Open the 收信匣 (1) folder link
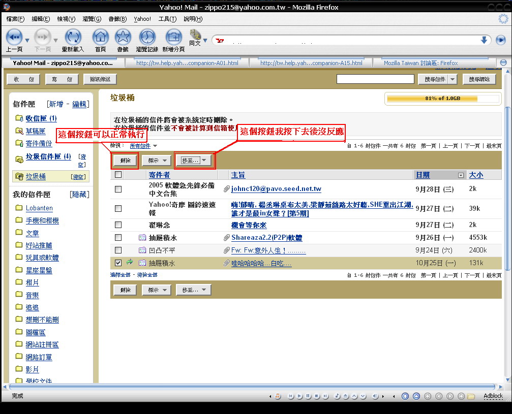Viewport: 512px width, 414px height. pyautogui.click(x=41, y=118)
